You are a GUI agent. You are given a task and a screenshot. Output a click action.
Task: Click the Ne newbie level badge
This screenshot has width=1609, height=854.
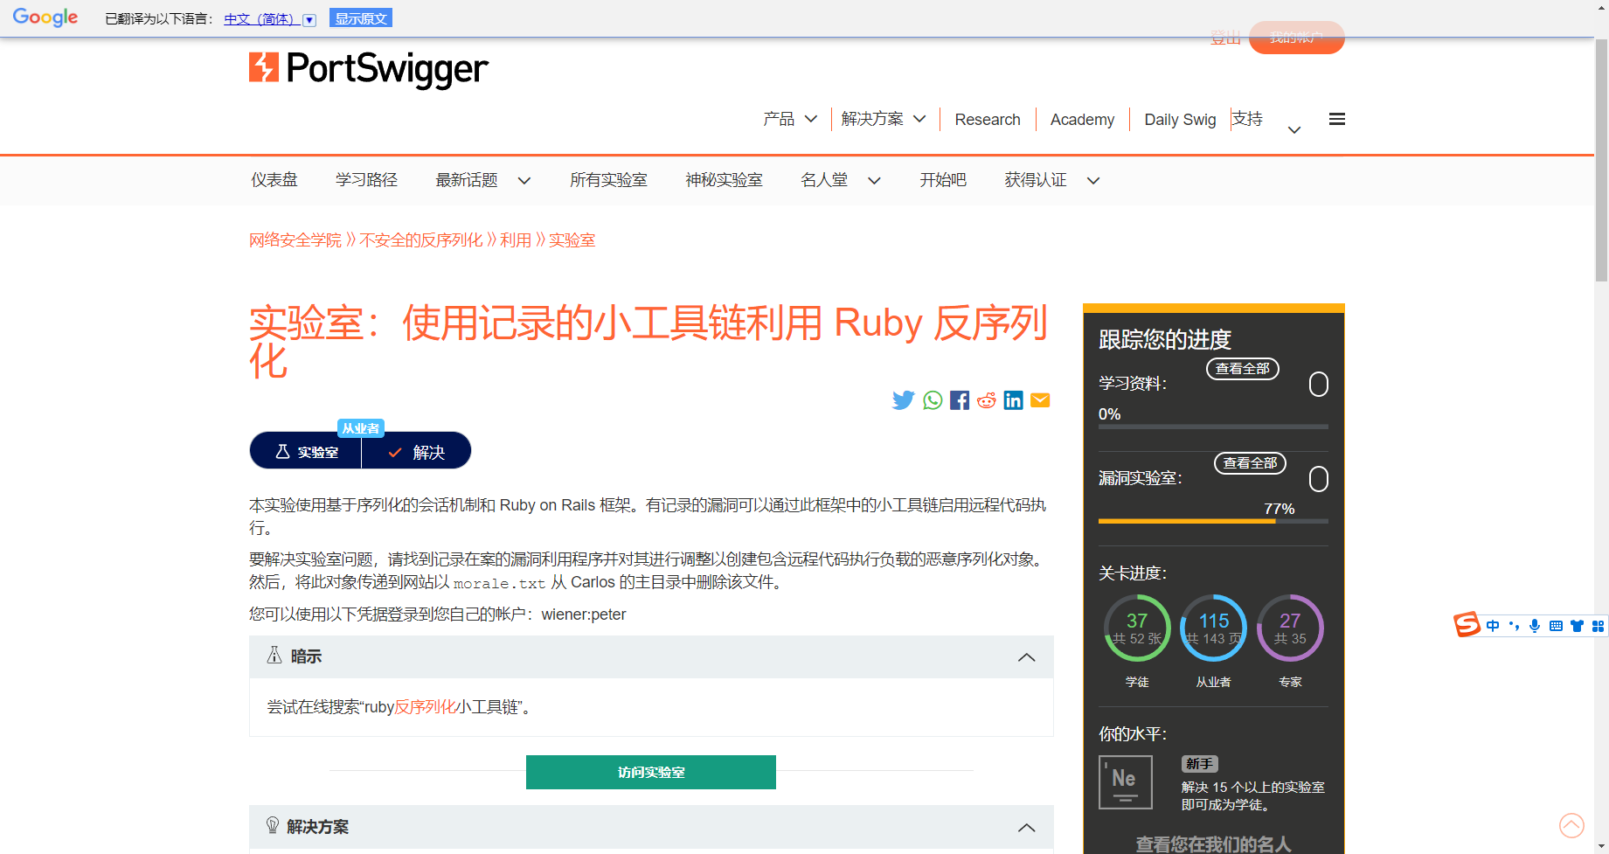[x=1126, y=782]
